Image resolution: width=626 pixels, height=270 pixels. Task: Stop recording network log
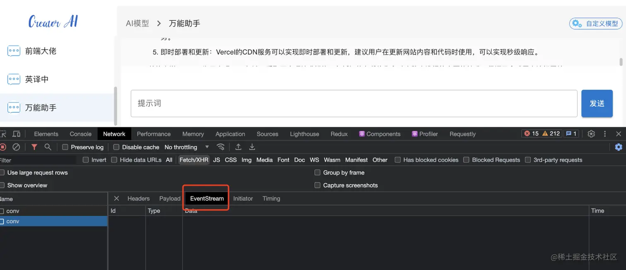(4, 147)
